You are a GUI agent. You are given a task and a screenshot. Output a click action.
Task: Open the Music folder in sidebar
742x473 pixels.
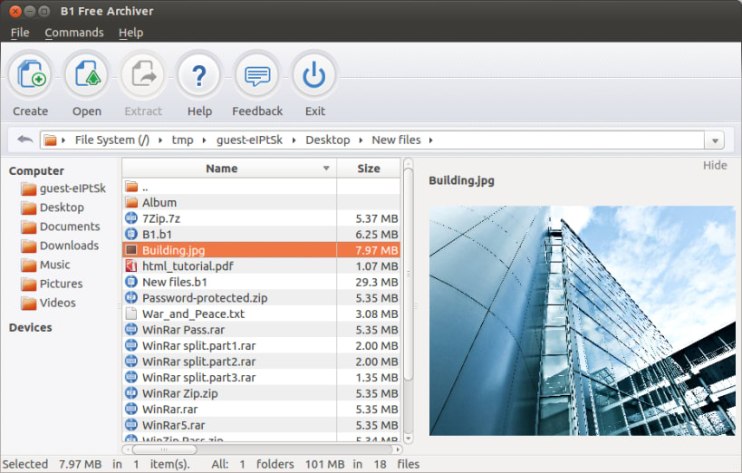click(x=45, y=265)
